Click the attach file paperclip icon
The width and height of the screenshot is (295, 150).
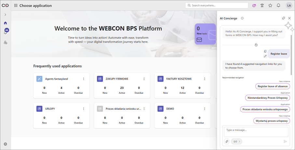227,142
